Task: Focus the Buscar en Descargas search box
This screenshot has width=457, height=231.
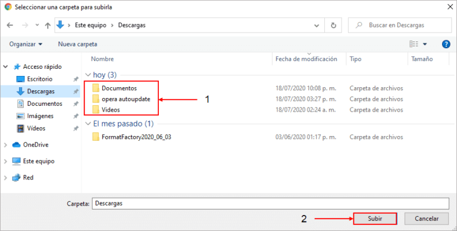Action: (400, 26)
